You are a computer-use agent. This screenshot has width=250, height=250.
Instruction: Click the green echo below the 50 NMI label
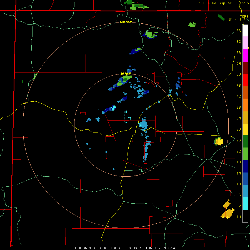coord(126,78)
